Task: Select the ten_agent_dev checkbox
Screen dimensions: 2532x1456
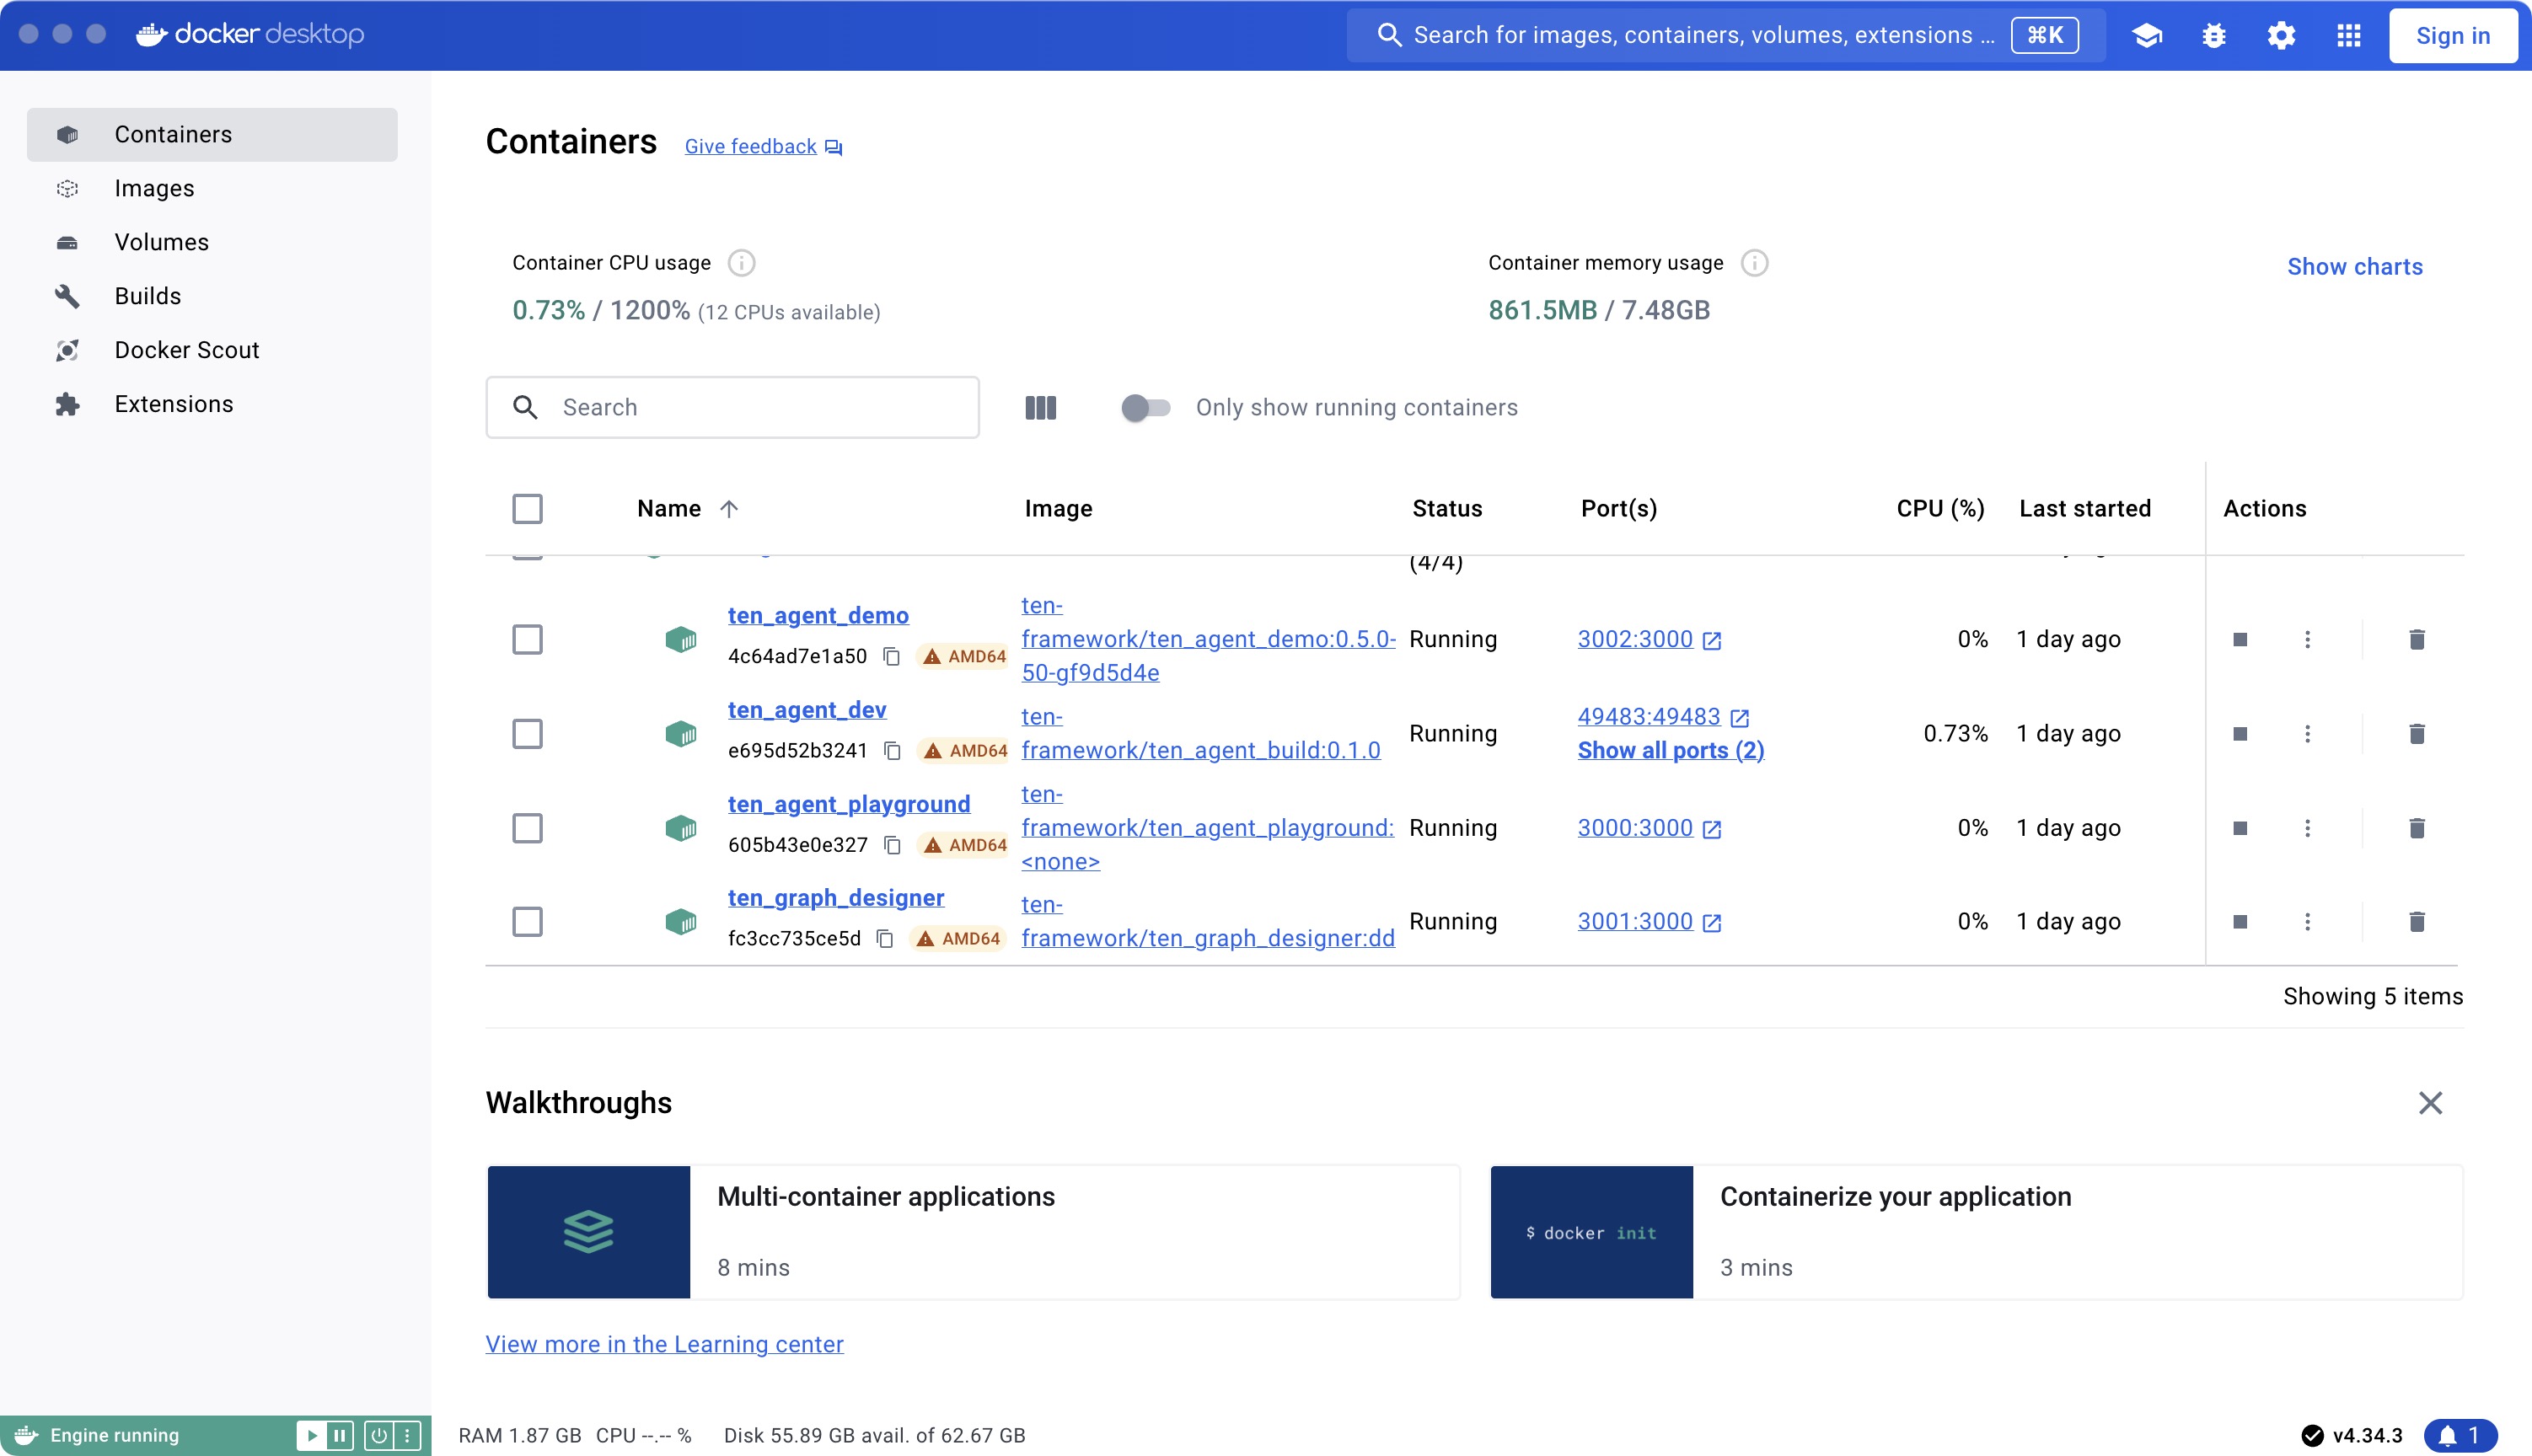Action: tap(527, 734)
